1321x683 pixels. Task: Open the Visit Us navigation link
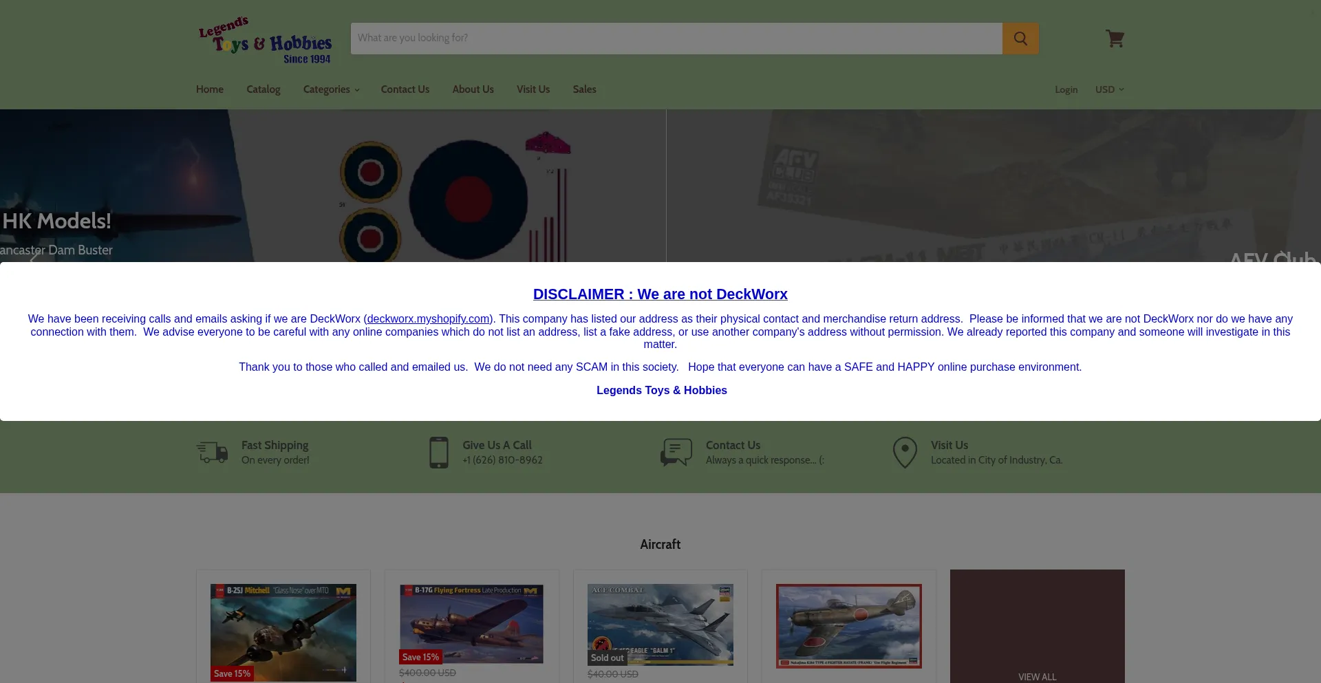click(533, 89)
